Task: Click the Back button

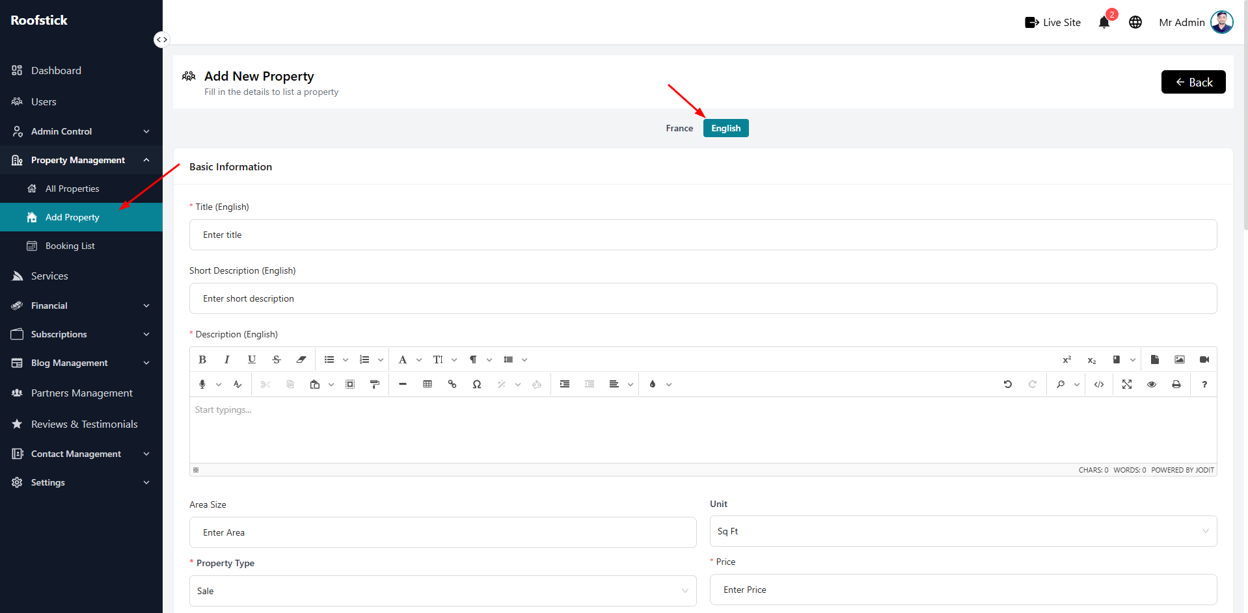Action: [x=1193, y=82]
